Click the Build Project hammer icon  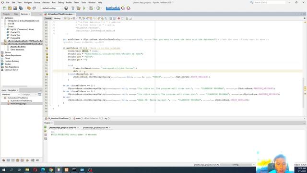click(73, 8)
